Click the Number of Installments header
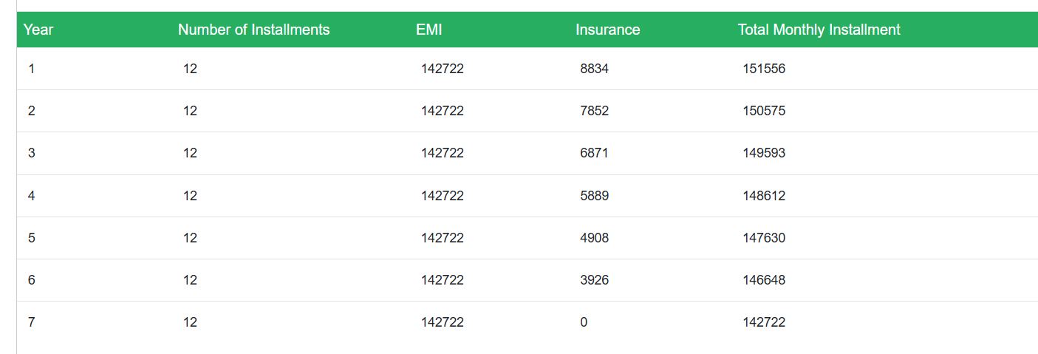Viewport: 1038px width, 354px height. point(253,30)
